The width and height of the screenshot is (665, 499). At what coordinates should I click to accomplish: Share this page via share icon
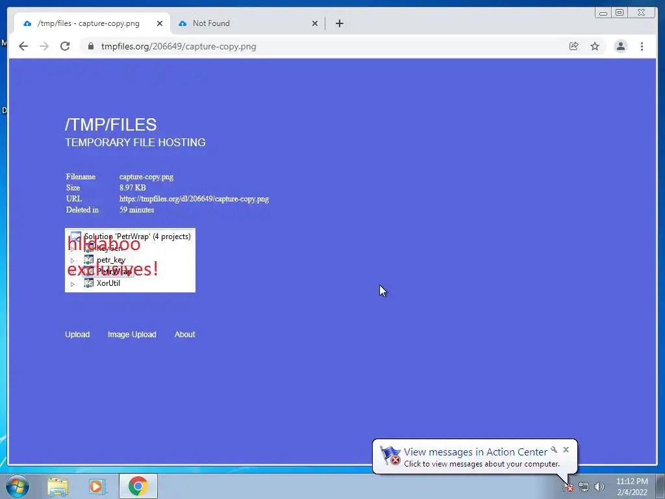coord(573,46)
